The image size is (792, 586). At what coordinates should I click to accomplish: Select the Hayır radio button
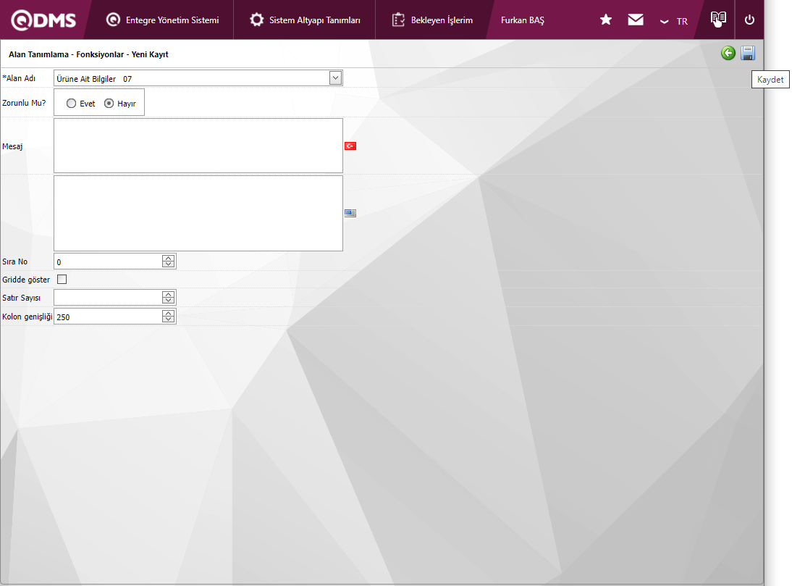[109, 103]
